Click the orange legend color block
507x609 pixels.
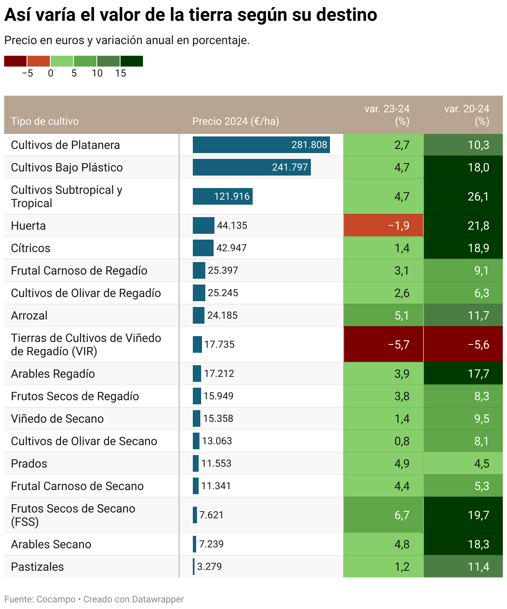38,62
